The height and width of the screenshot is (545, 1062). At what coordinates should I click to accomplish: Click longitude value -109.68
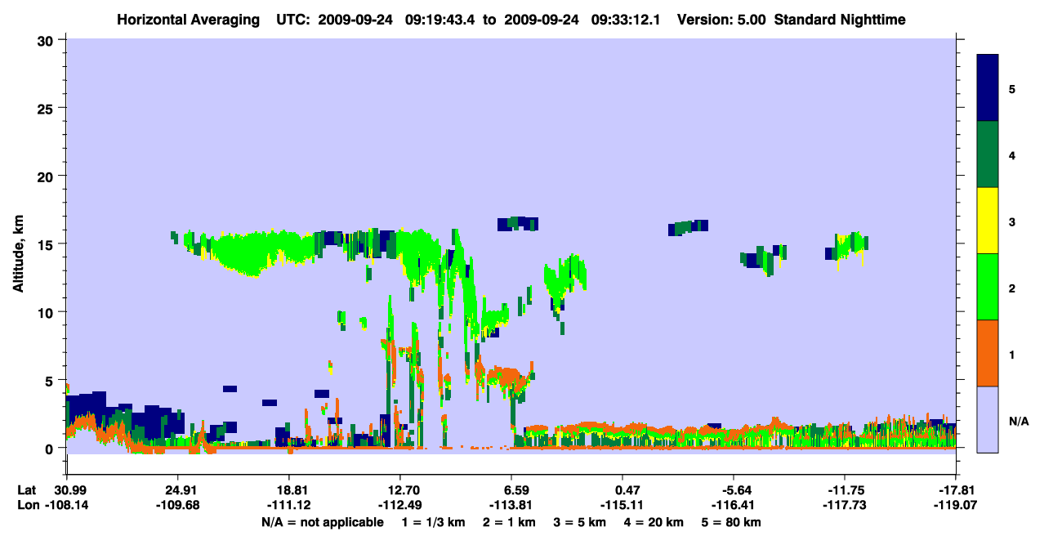pos(177,505)
